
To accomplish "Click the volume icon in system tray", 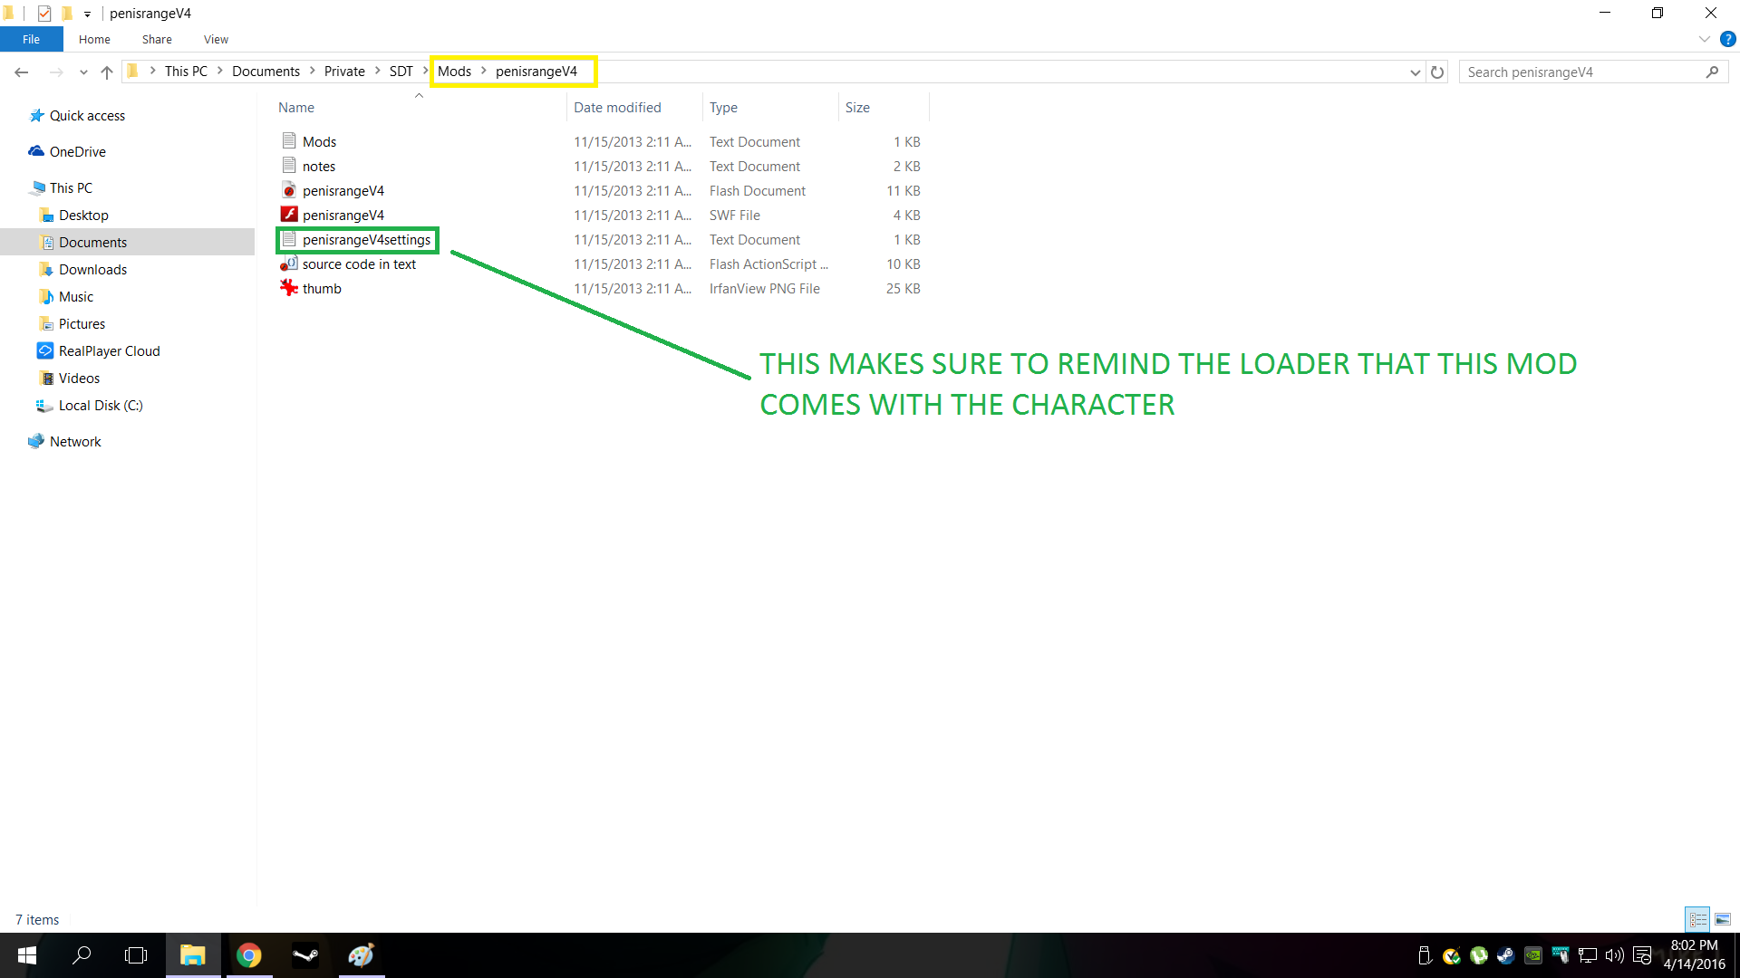I will (x=1614, y=955).
